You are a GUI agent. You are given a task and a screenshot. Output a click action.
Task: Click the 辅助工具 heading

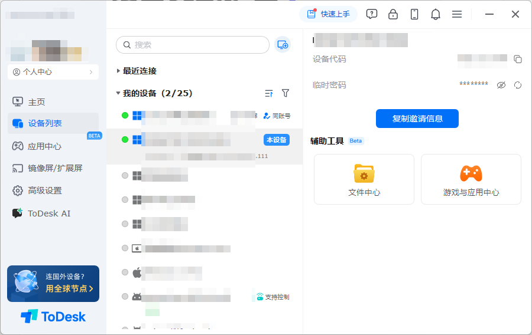coord(327,141)
